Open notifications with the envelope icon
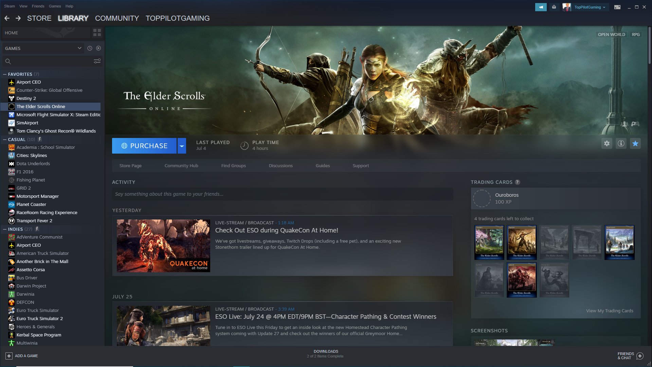 click(x=554, y=7)
